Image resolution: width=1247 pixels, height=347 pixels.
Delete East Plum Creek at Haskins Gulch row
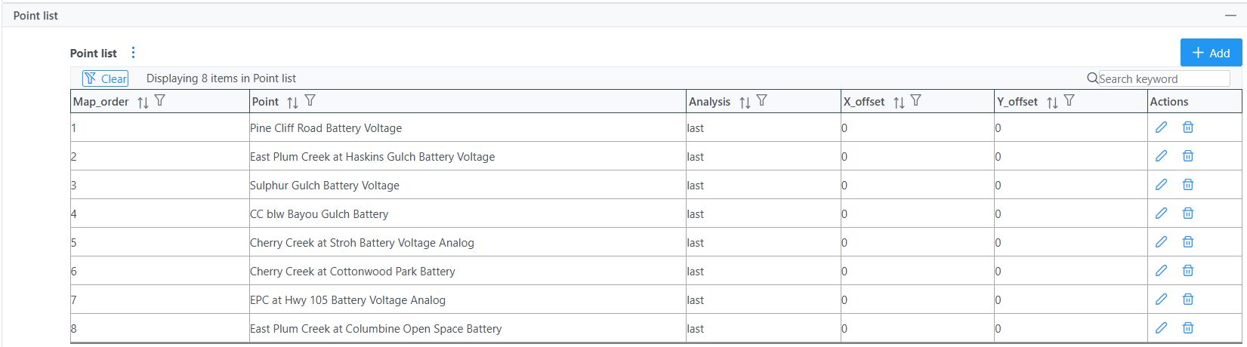[1187, 156]
